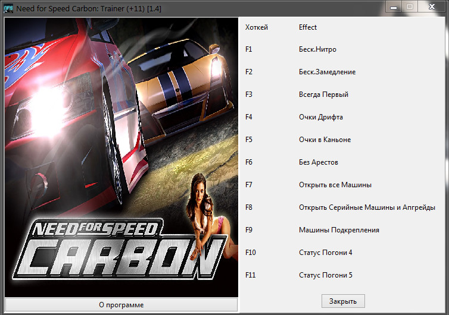Click Открыть Серийные Машины и Апгрейды label
This screenshot has width=449, height=315.
367,207
